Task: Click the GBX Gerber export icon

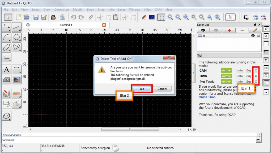Action: point(246,17)
